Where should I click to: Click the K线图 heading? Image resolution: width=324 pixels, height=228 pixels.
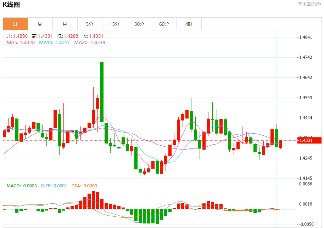click(11, 5)
